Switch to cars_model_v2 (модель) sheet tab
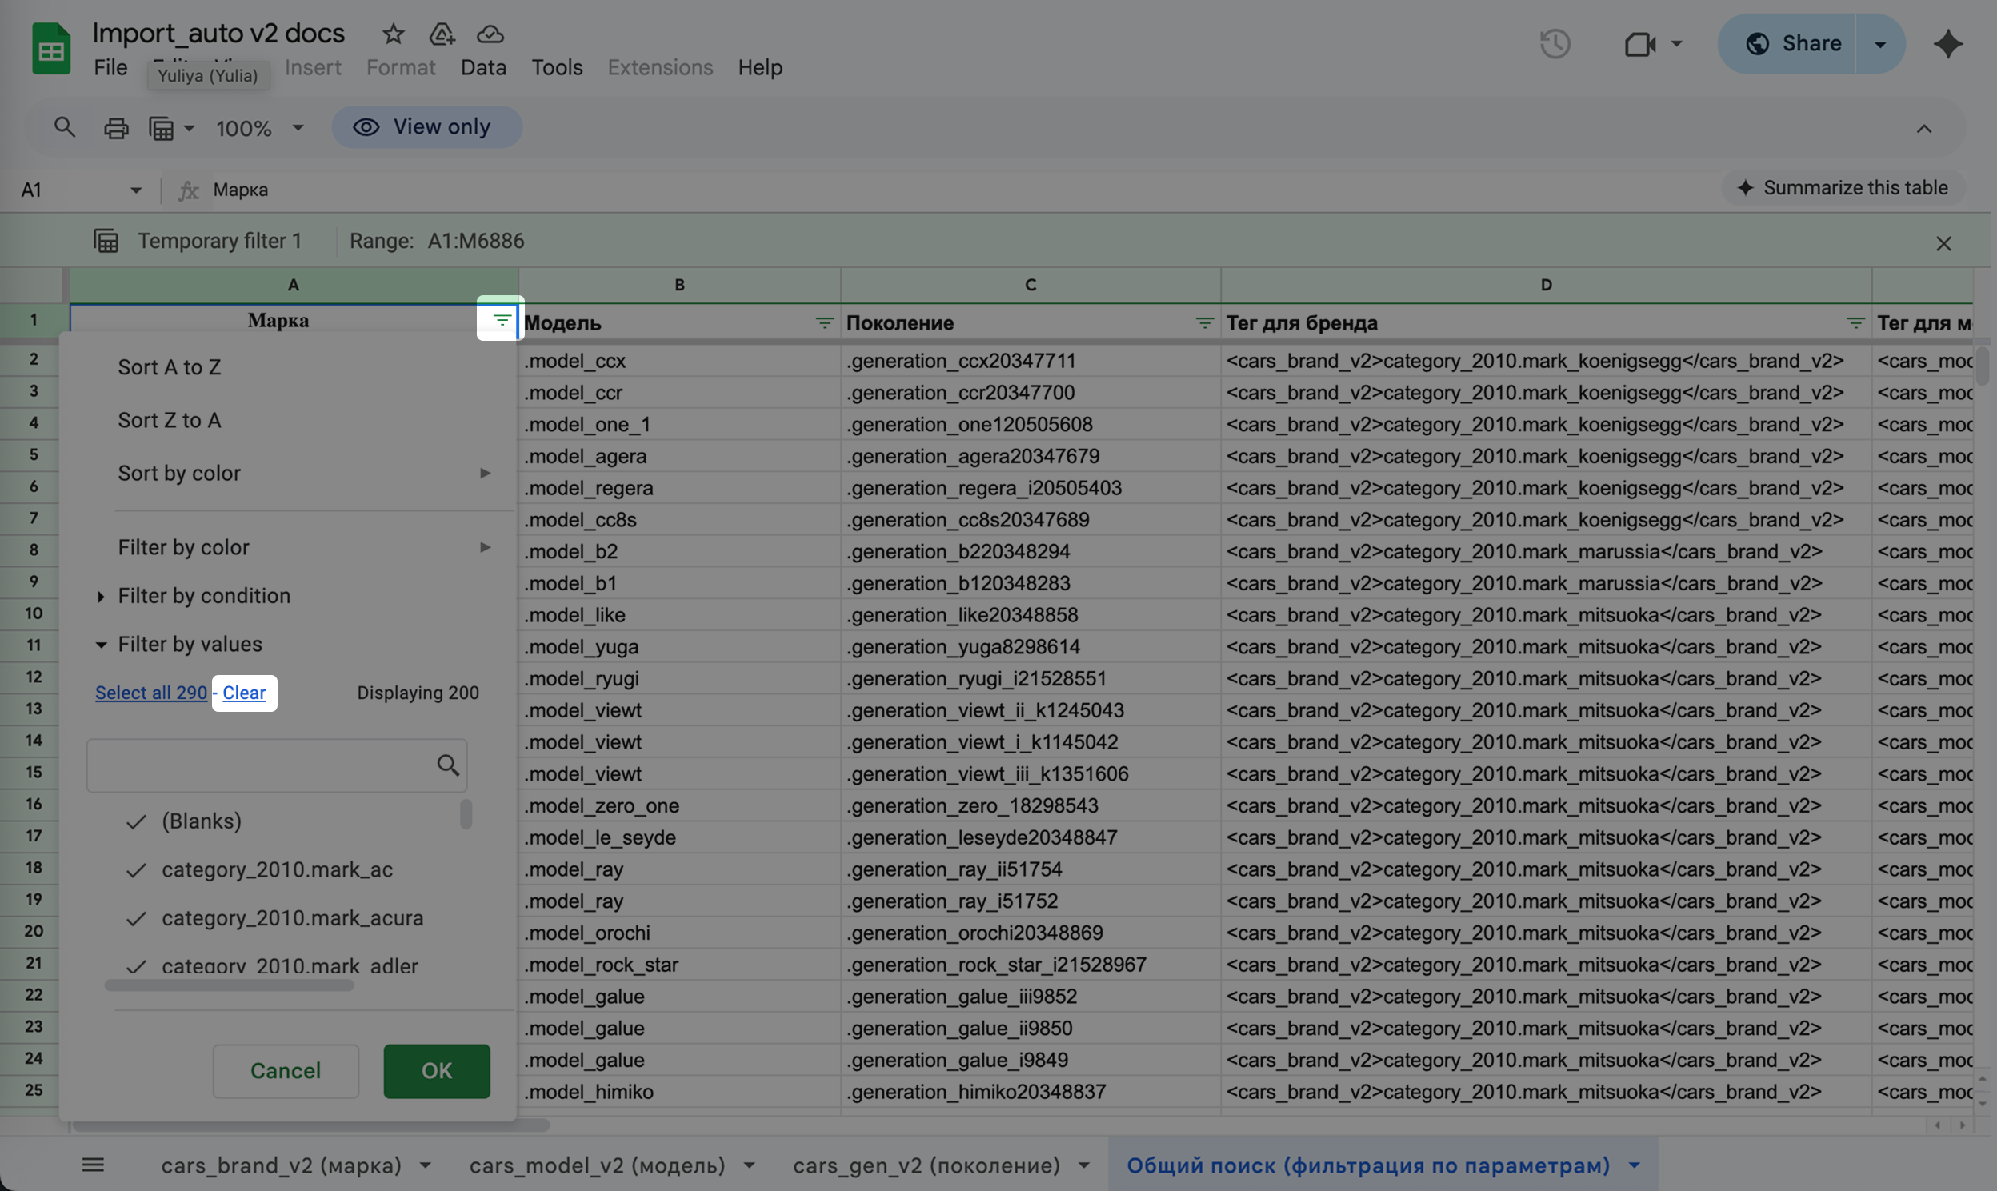1997x1191 pixels. click(597, 1165)
